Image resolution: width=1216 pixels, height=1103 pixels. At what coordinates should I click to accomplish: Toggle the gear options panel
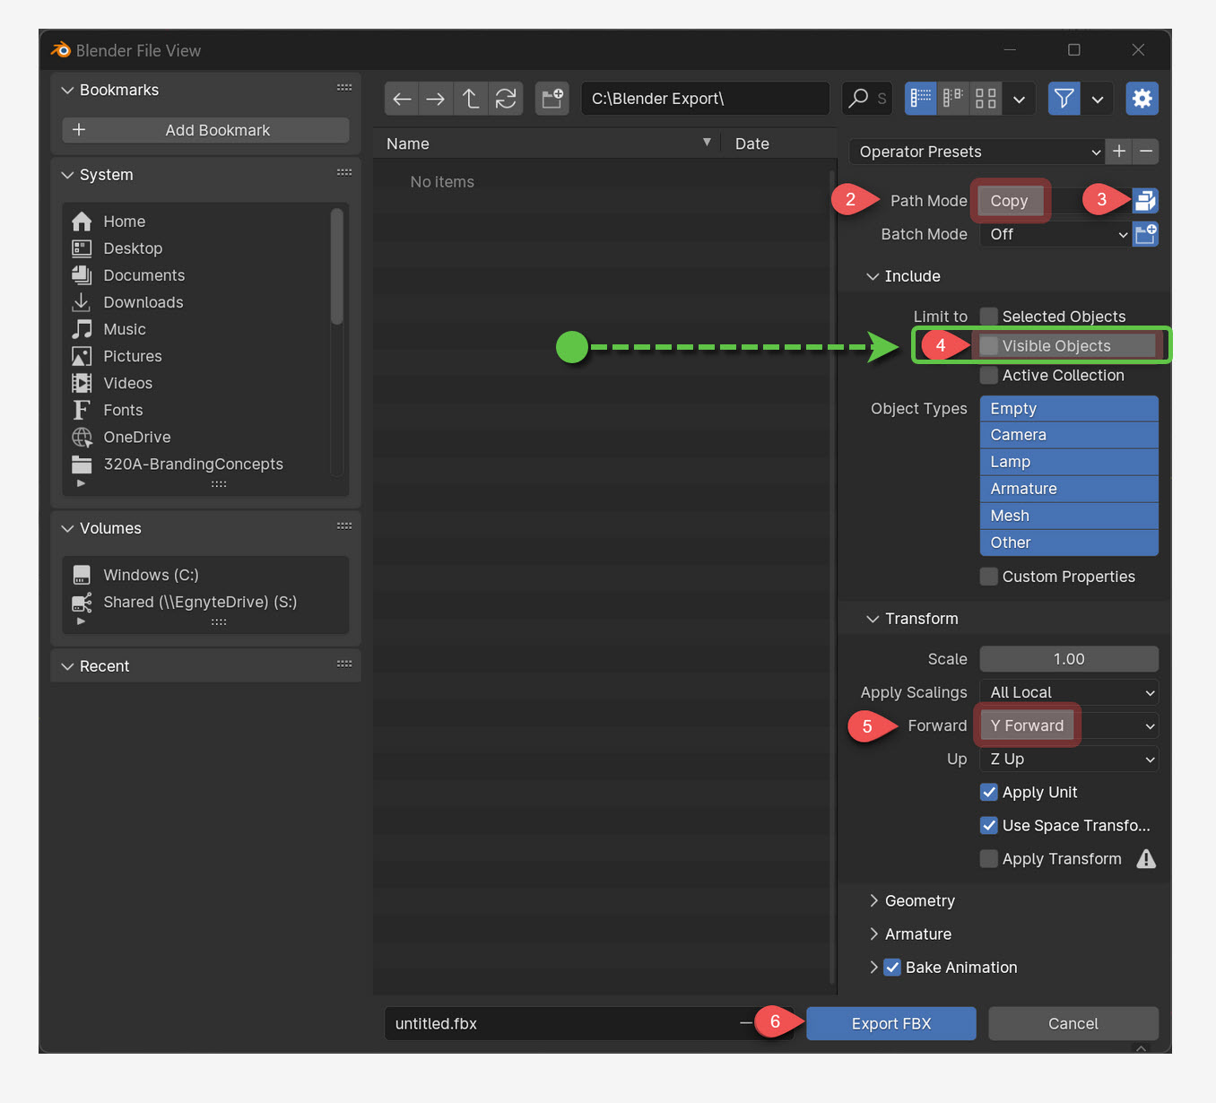[1142, 99]
